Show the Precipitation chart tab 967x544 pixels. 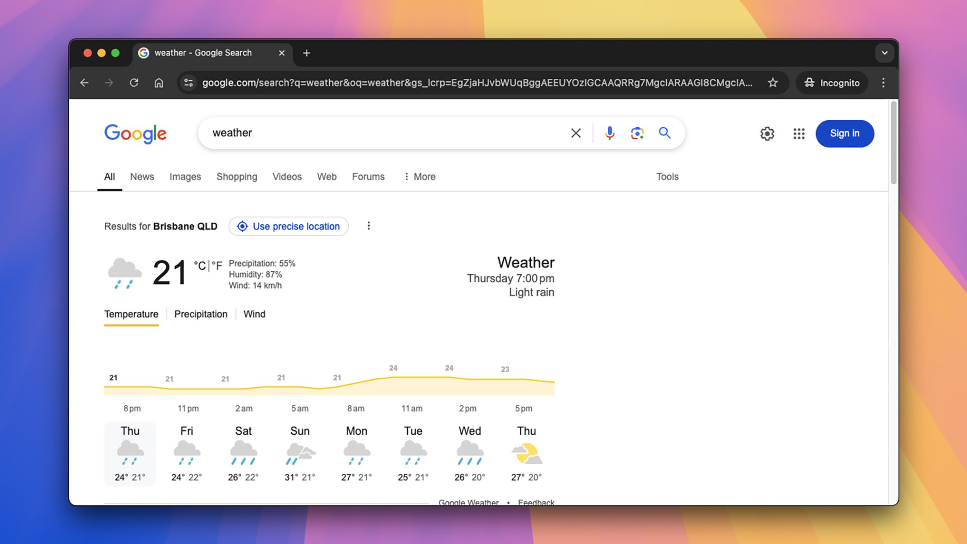coord(201,314)
